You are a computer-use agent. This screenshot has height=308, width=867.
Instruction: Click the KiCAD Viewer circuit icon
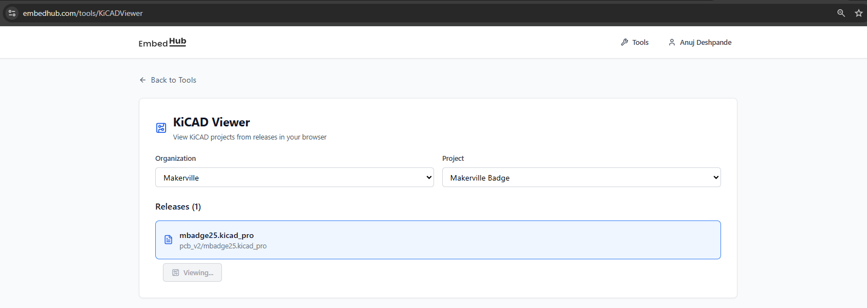click(x=161, y=128)
